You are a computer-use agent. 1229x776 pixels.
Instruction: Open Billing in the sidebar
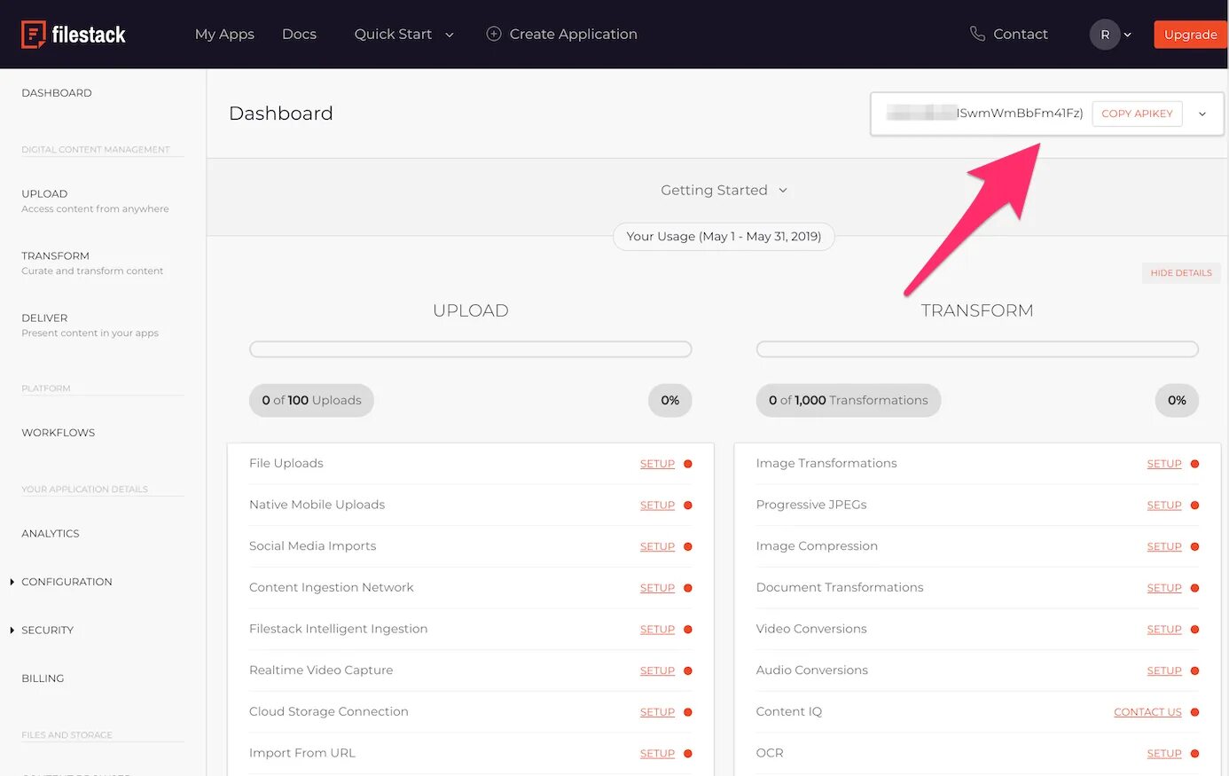click(x=43, y=678)
